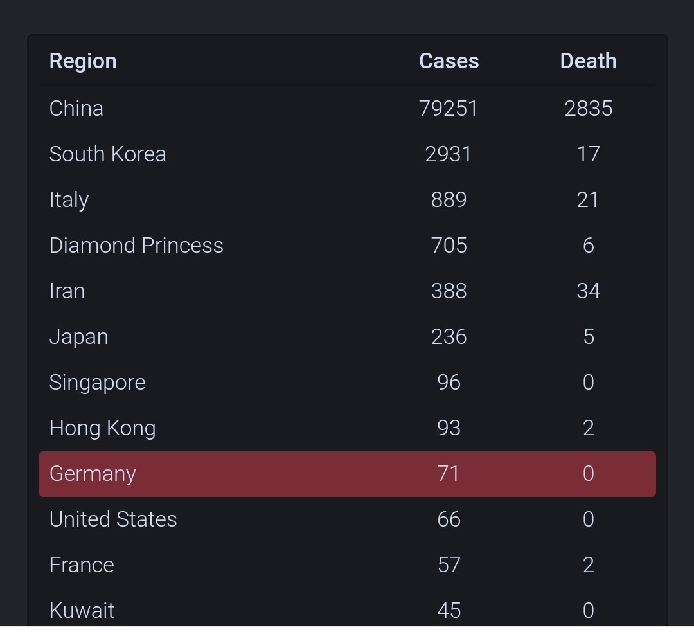Select the Kuwait row

click(347, 610)
